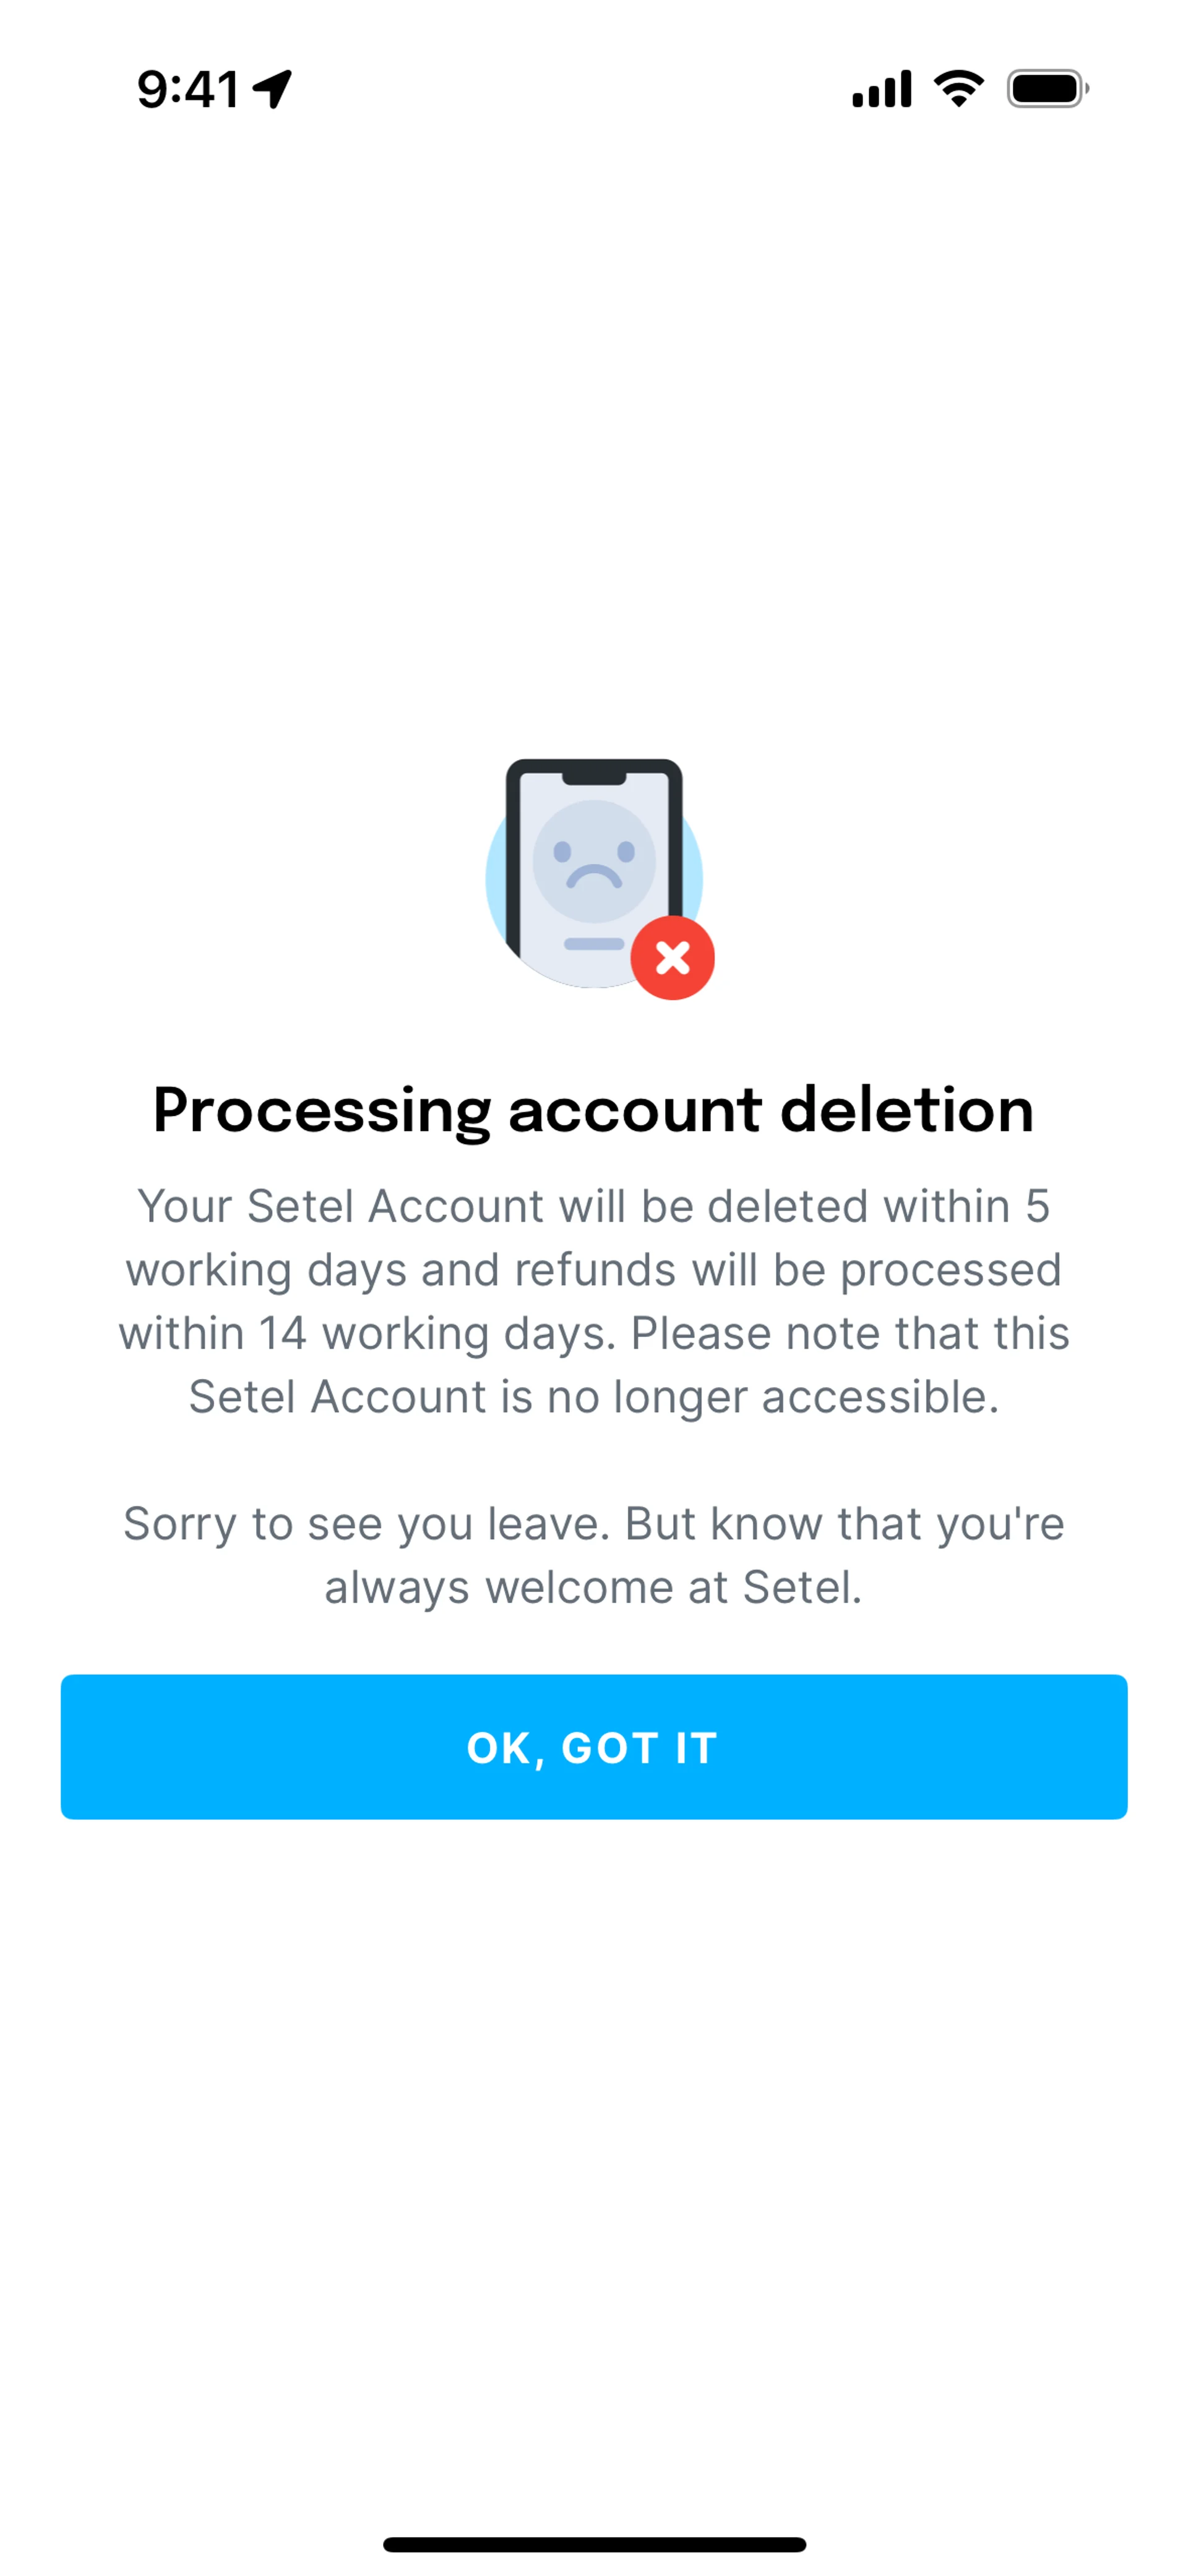The width and height of the screenshot is (1188, 2576).
Task: Tap the cellular signal bars icon
Action: pyautogui.click(x=881, y=89)
